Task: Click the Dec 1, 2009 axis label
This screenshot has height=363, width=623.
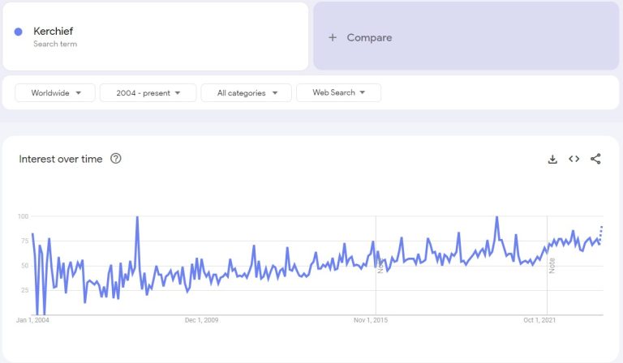Action: (202, 321)
